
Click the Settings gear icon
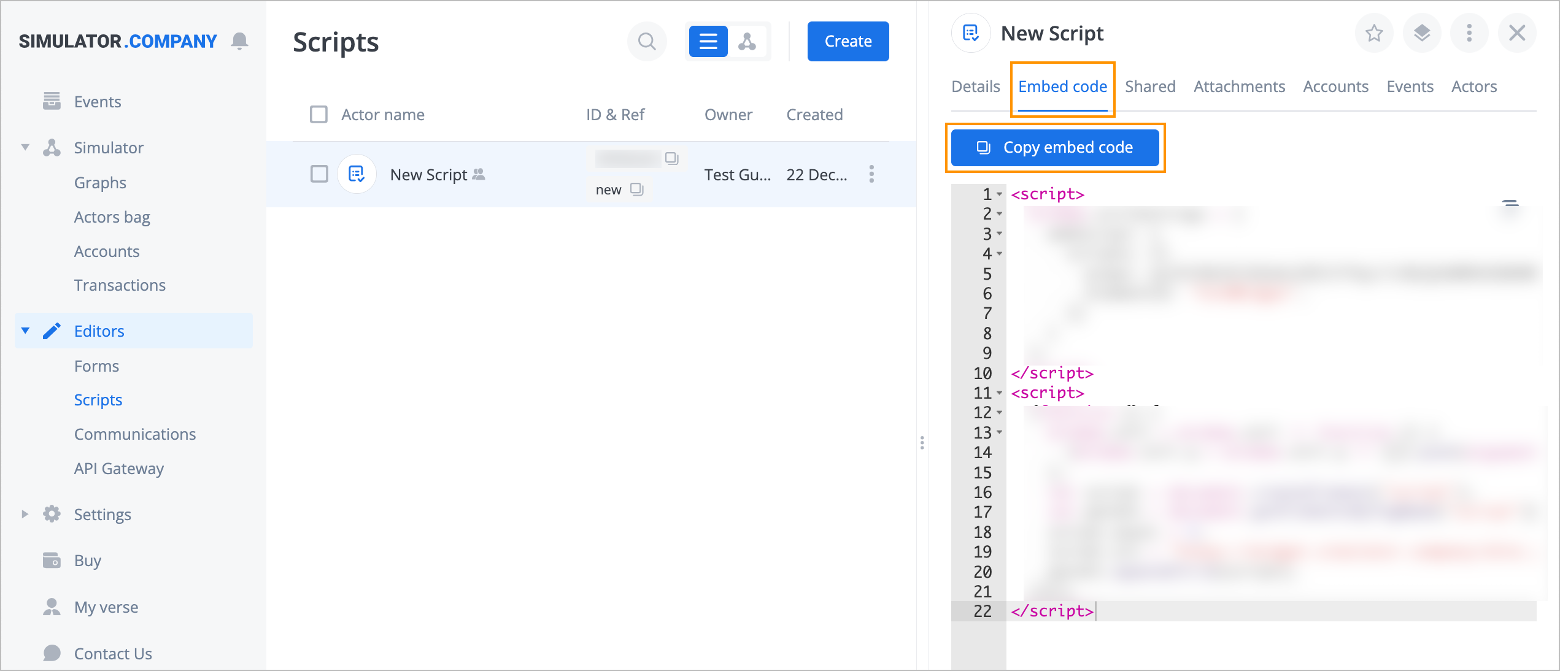click(52, 514)
